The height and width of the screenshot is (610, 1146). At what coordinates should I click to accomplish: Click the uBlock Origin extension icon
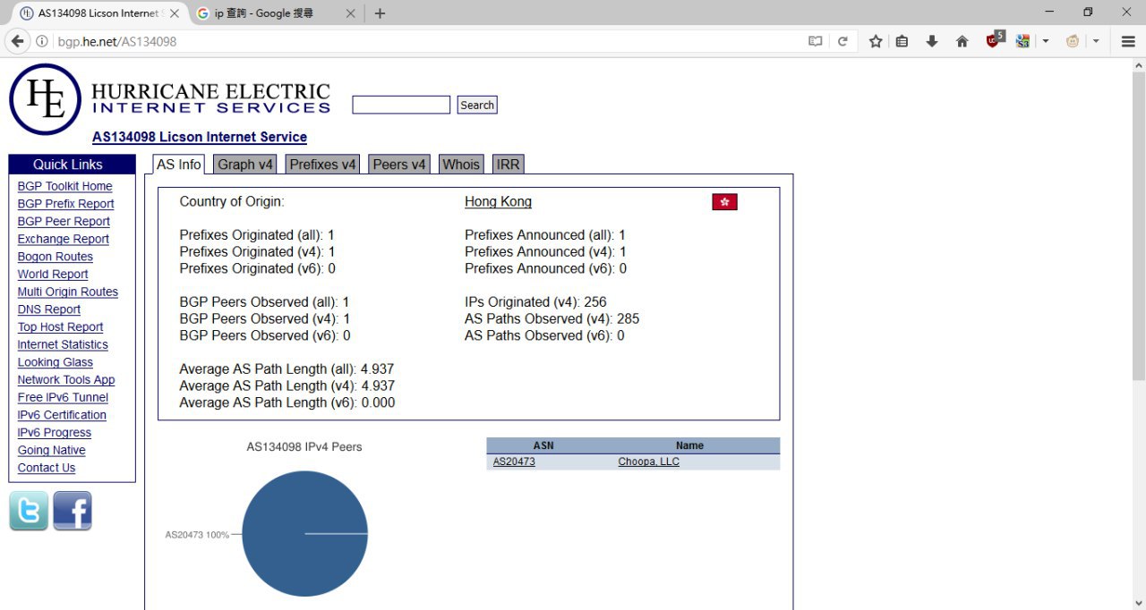pos(995,40)
